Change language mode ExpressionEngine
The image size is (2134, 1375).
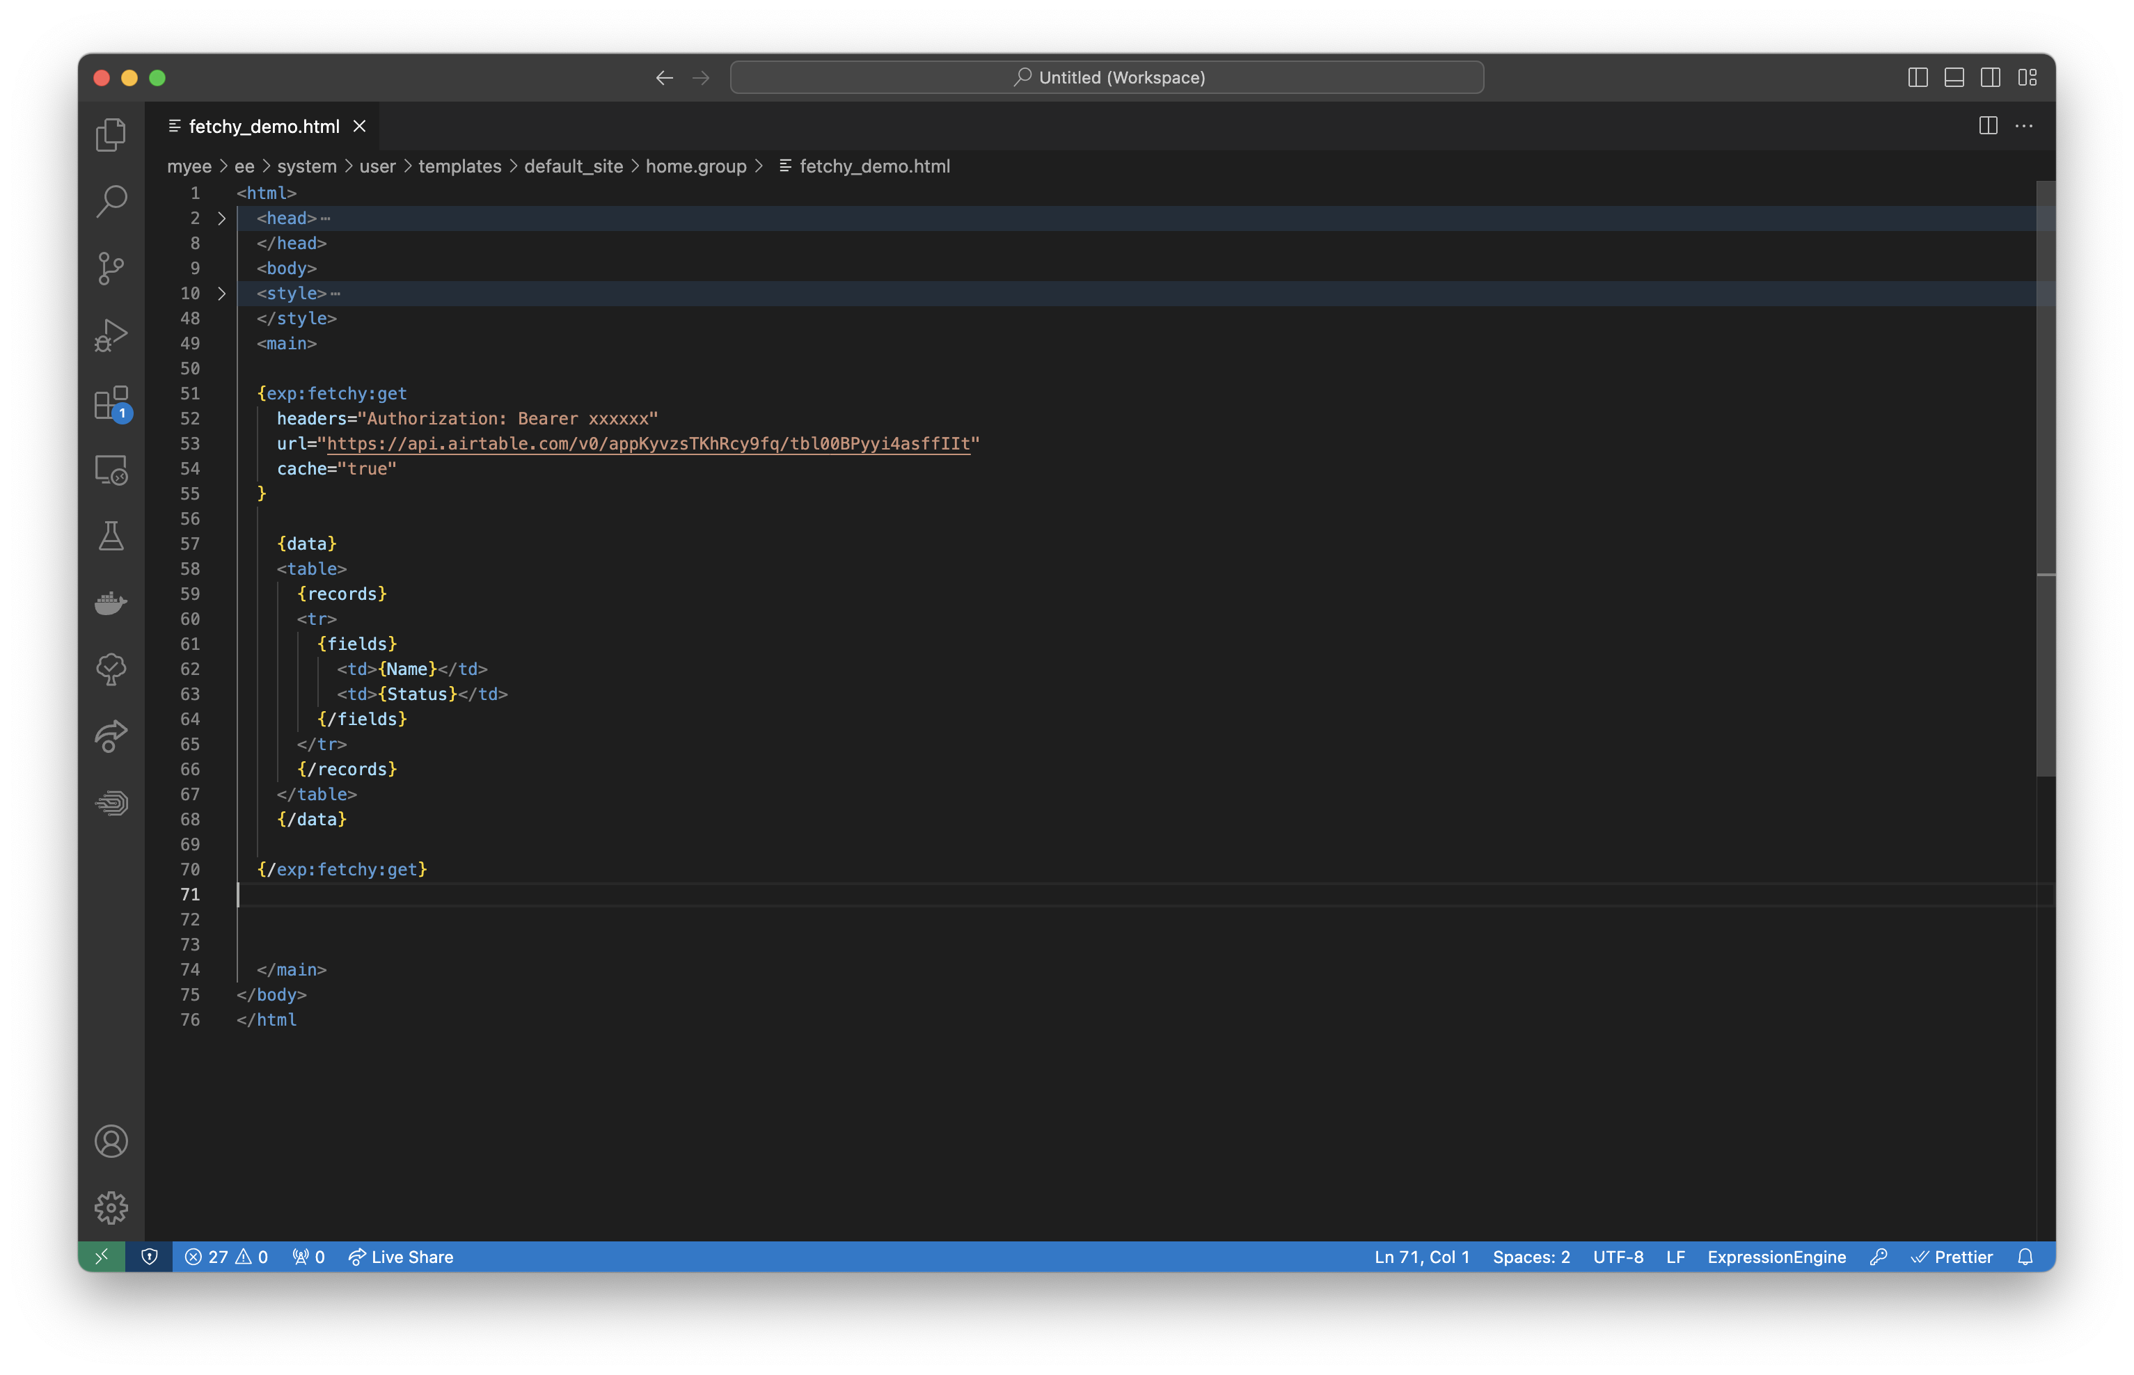(1776, 1257)
